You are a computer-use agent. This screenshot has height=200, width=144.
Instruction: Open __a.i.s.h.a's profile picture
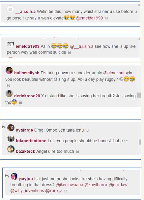(10, 9)
